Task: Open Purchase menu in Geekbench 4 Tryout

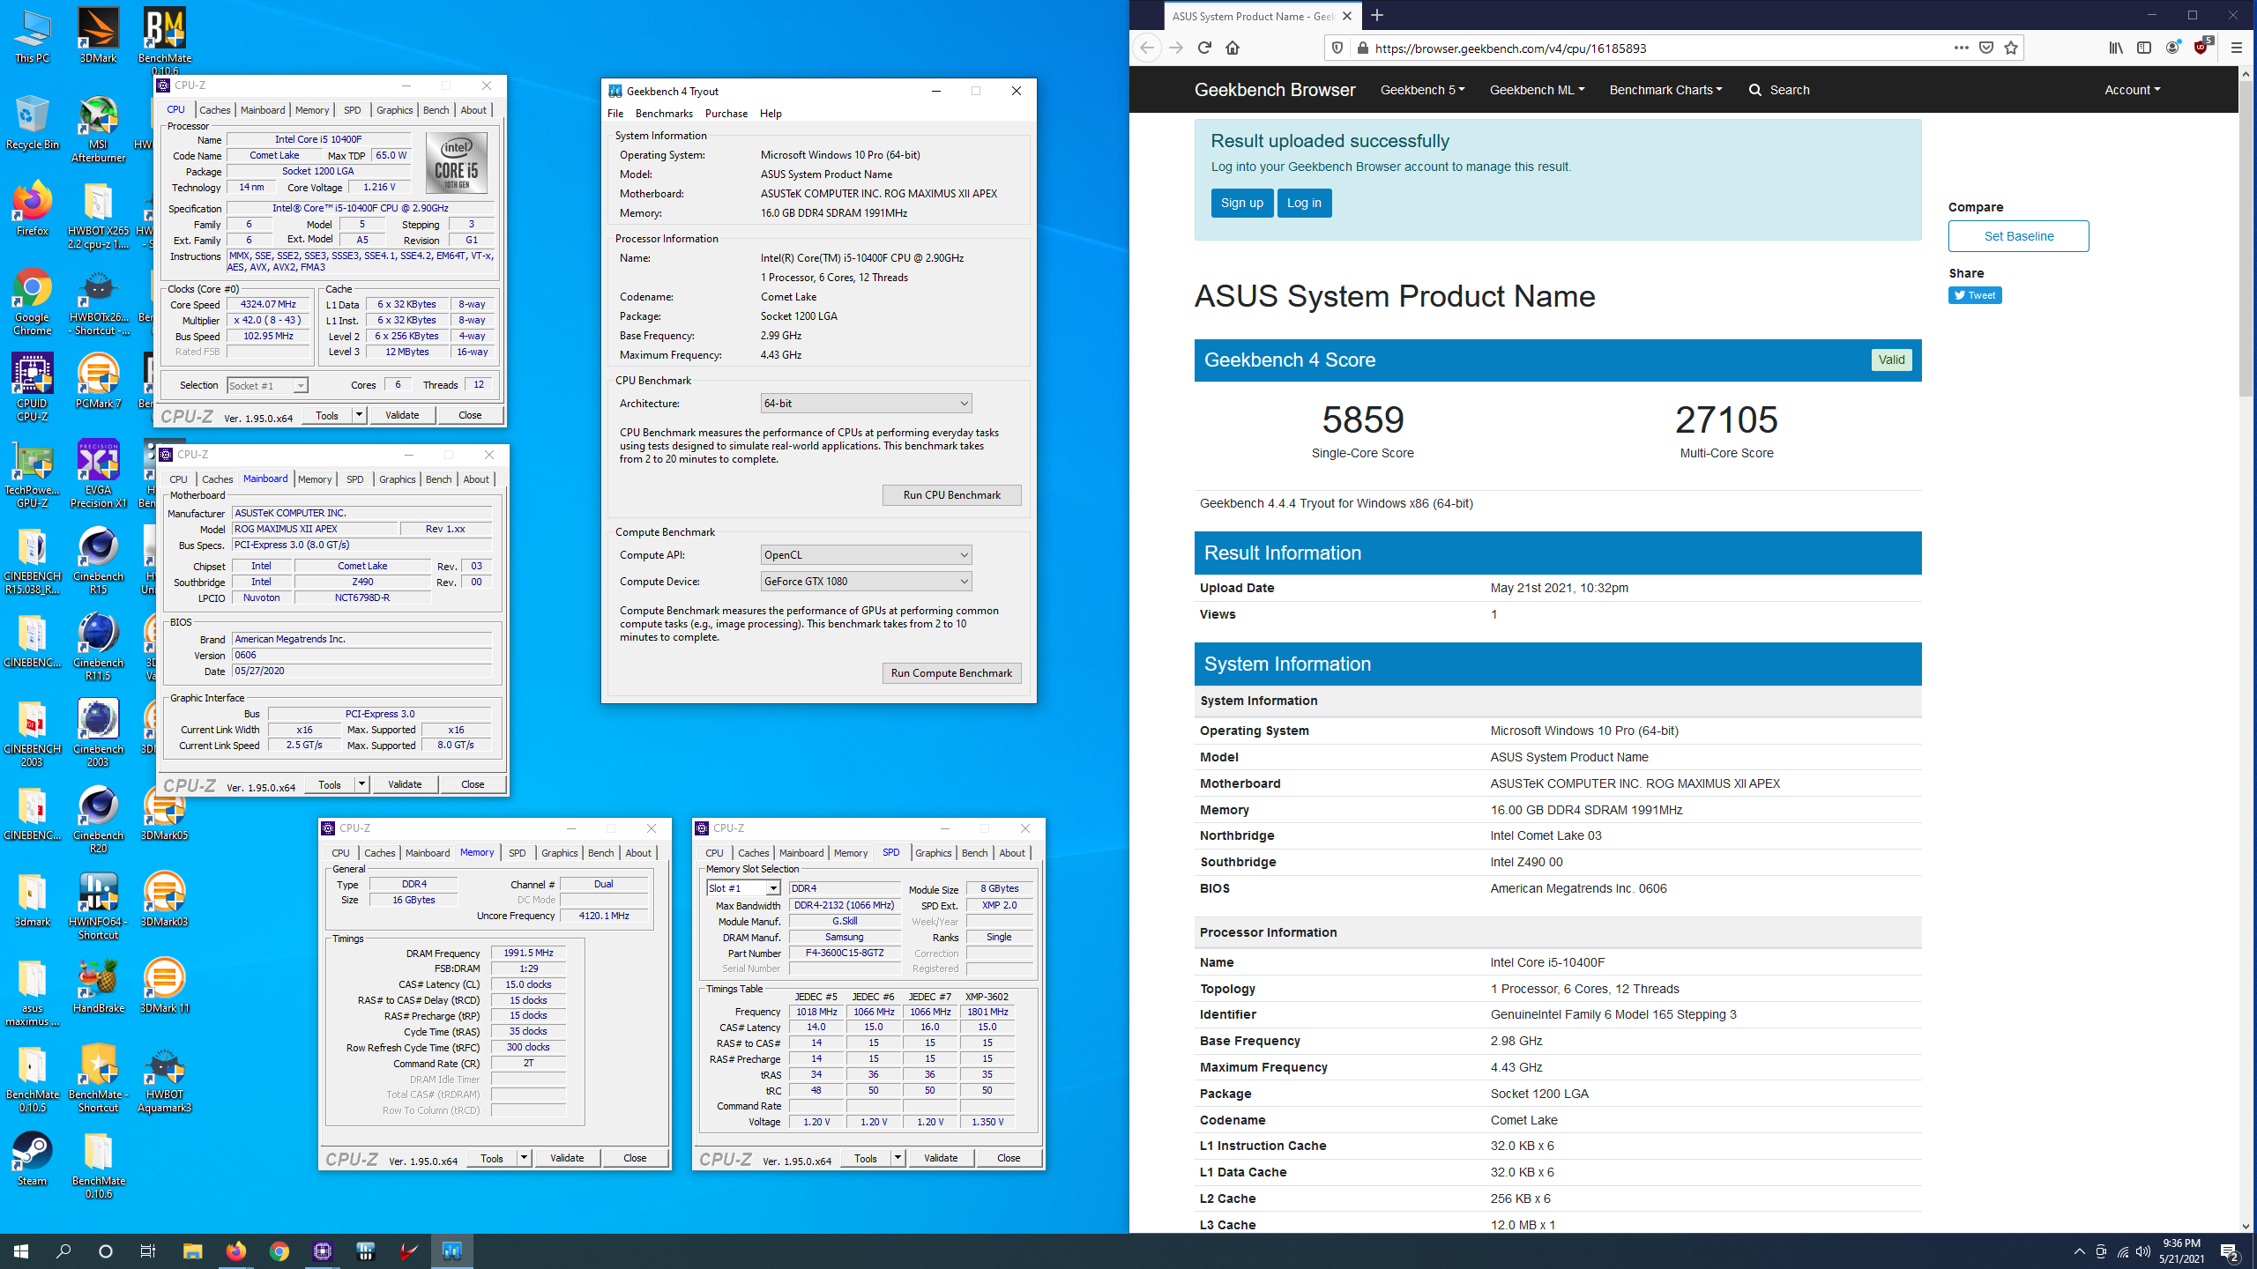Action: click(x=726, y=114)
